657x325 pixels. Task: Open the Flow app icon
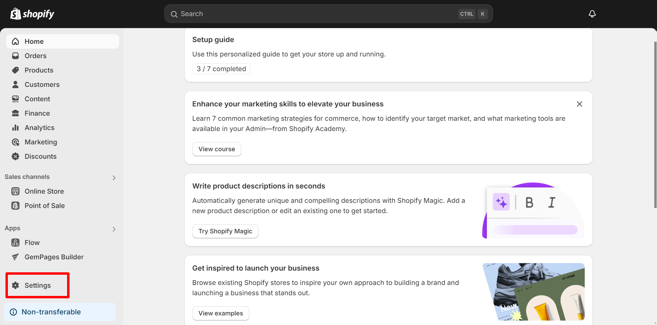[15, 242]
